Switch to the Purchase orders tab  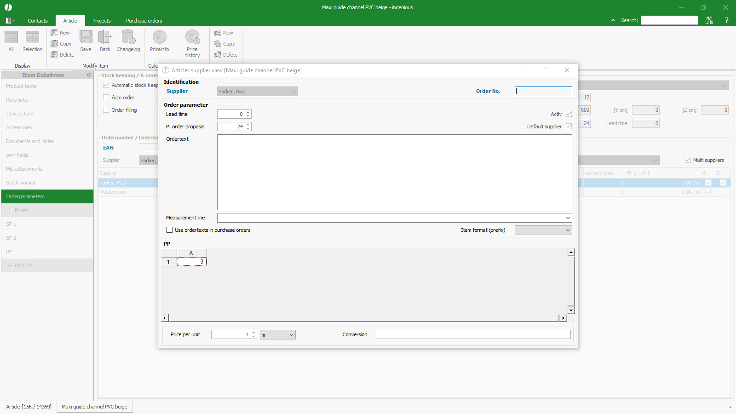(x=144, y=21)
